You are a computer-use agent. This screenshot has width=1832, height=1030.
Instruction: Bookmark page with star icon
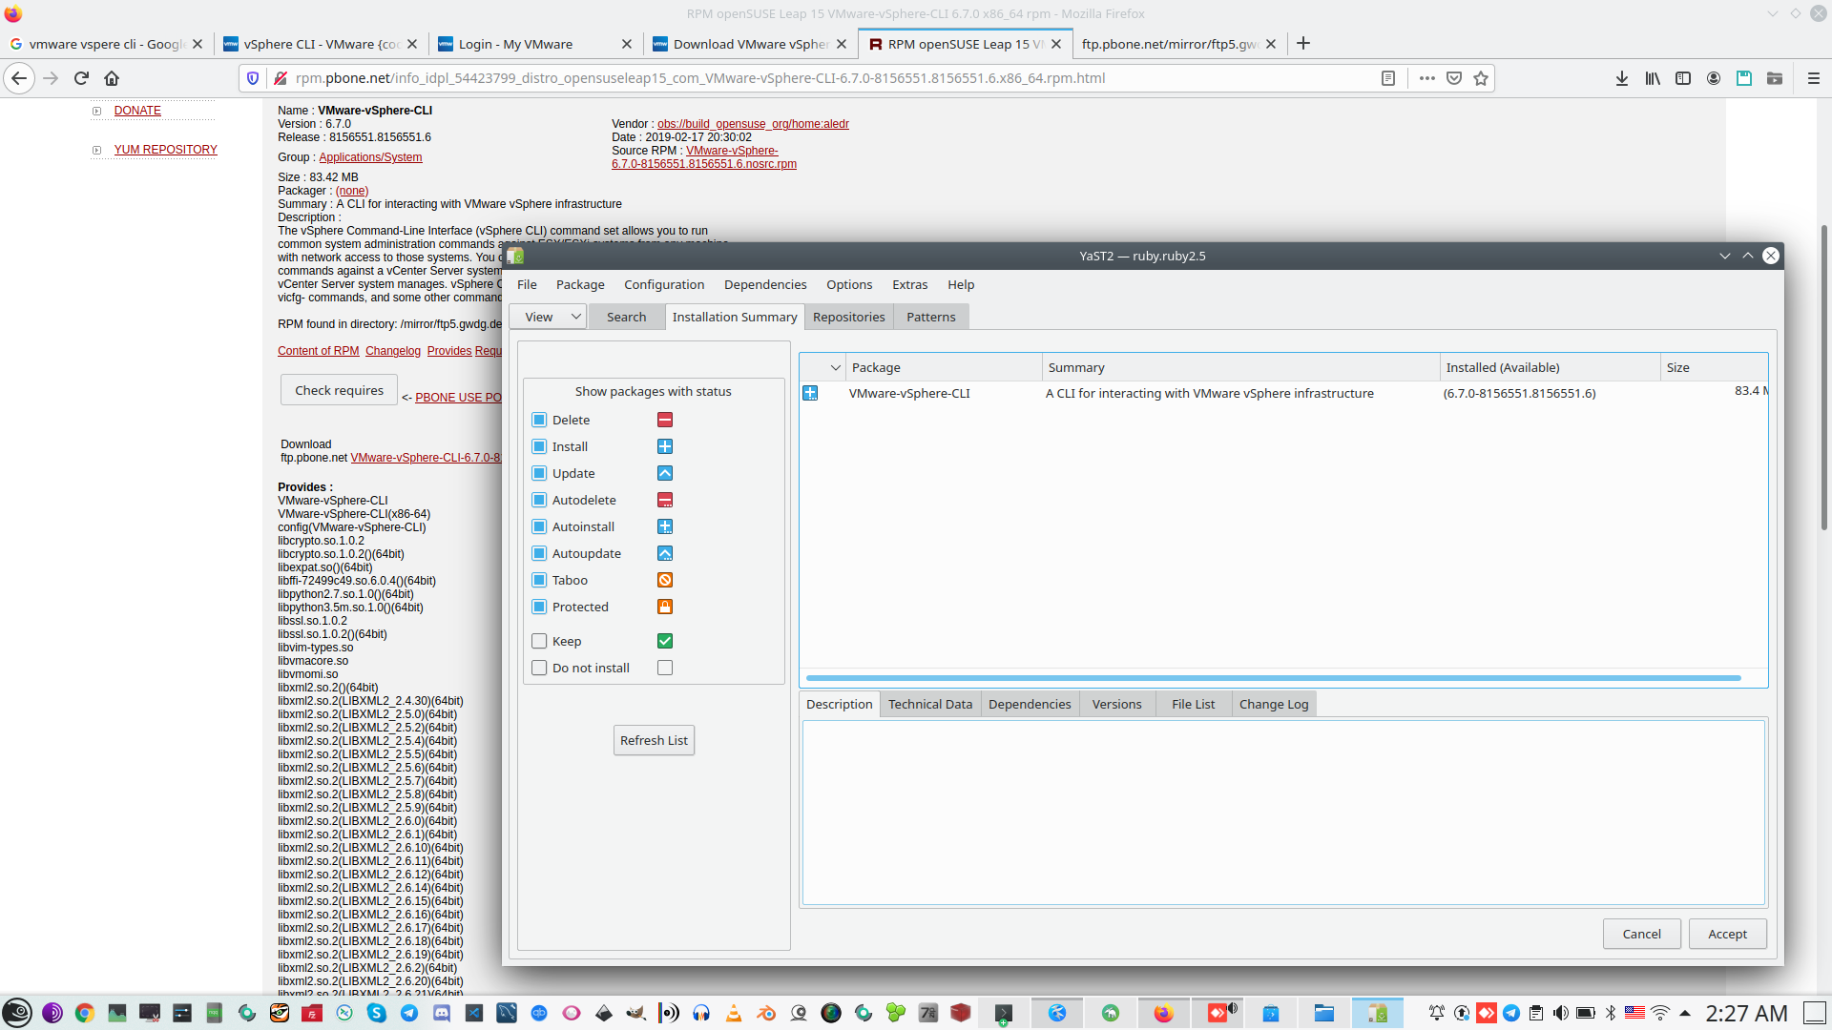(1480, 78)
